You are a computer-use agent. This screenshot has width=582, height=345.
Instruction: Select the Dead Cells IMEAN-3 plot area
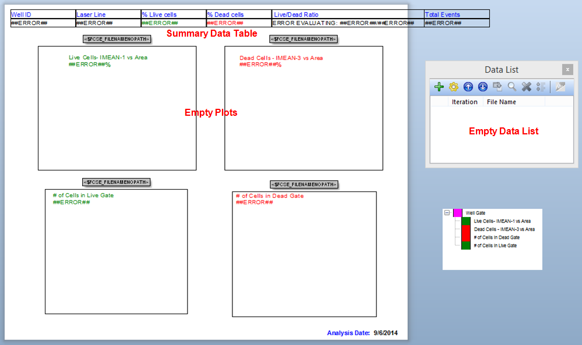point(304,116)
